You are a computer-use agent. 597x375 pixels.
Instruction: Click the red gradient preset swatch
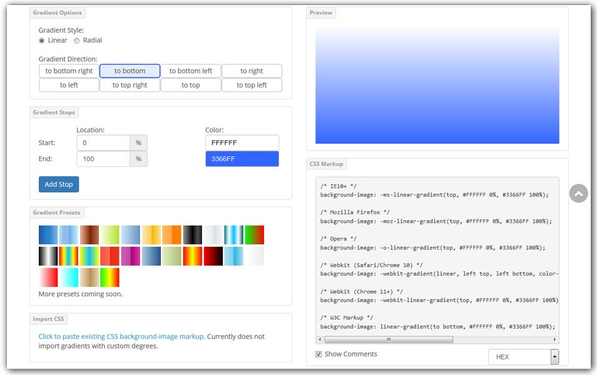109,256
